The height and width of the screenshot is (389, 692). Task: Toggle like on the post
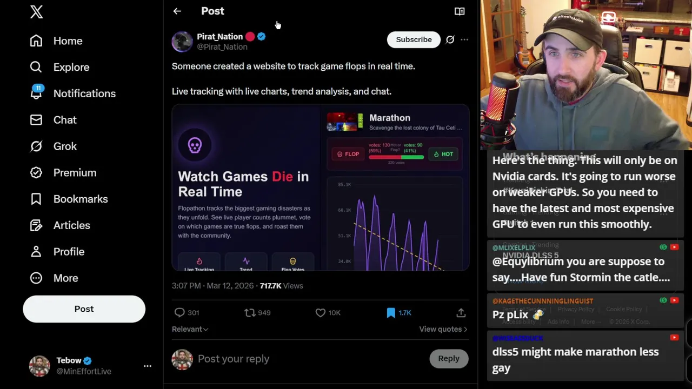point(321,312)
